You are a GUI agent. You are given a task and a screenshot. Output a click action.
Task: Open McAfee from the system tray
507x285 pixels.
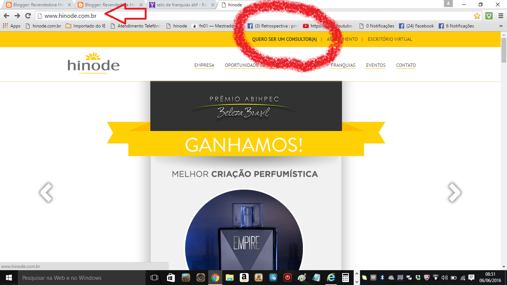click(428, 278)
